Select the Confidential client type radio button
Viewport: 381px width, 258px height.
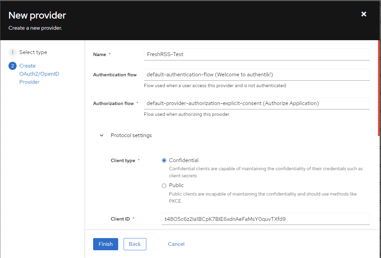[164, 160]
